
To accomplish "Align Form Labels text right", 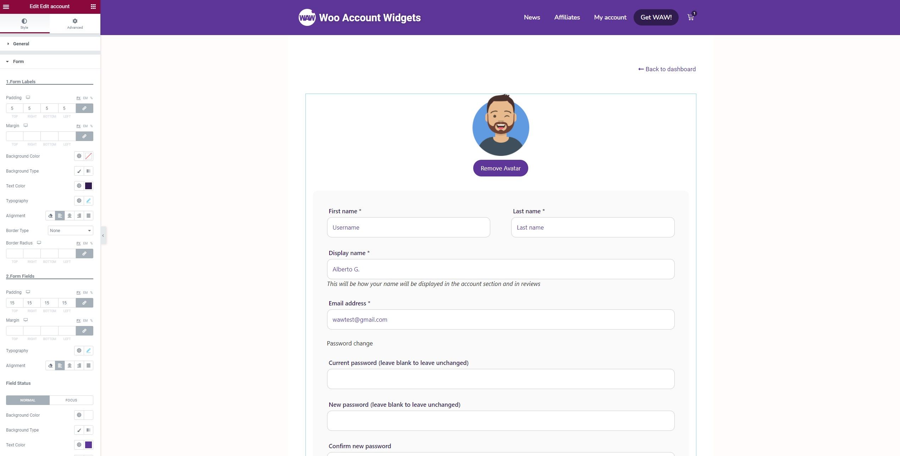I will click(x=79, y=215).
